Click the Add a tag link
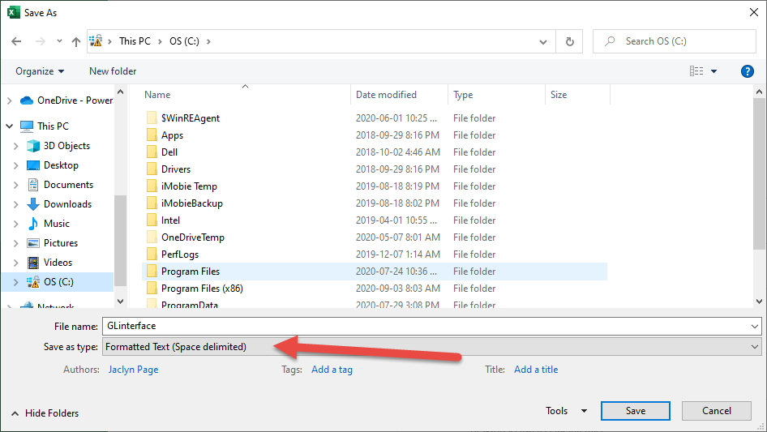This screenshot has width=767, height=432. (x=332, y=370)
